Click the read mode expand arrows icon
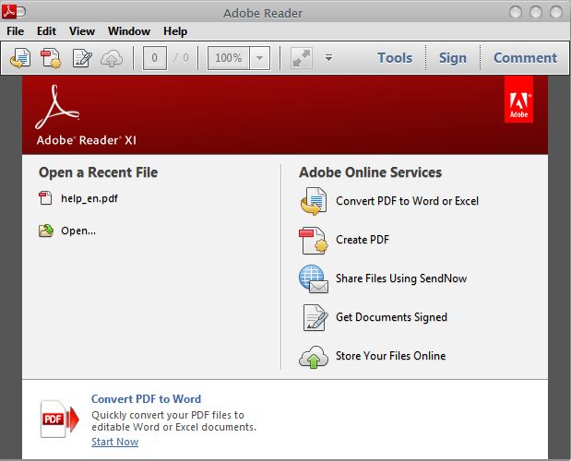 click(x=302, y=58)
